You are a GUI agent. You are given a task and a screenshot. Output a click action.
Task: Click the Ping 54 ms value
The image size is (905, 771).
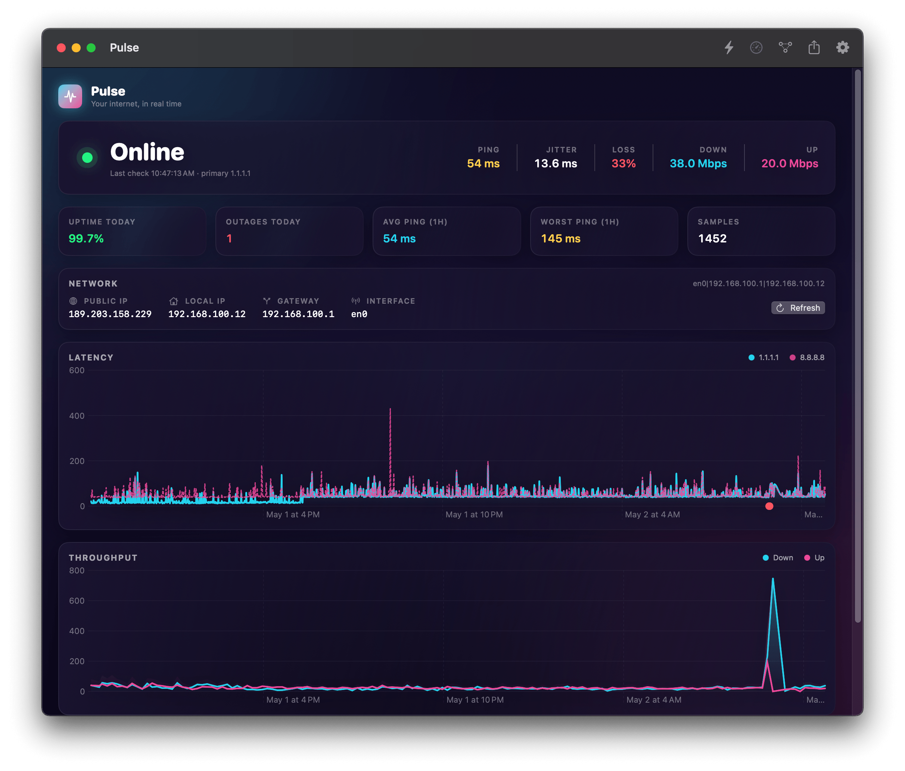(483, 164)
